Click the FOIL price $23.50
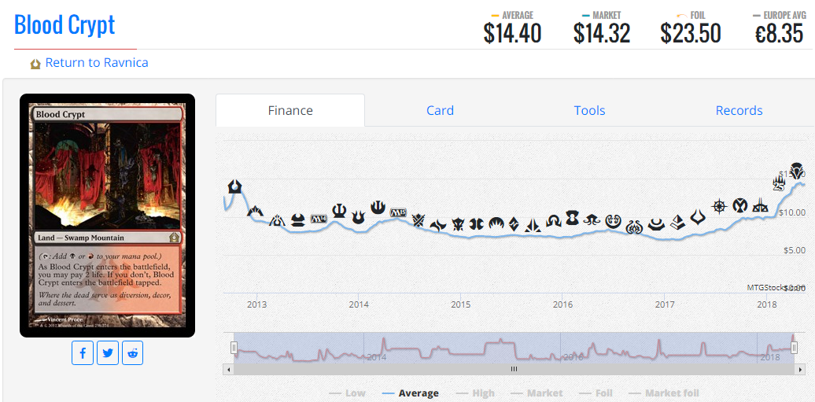This screenshot has width=815, height=402. pos(691,34)
